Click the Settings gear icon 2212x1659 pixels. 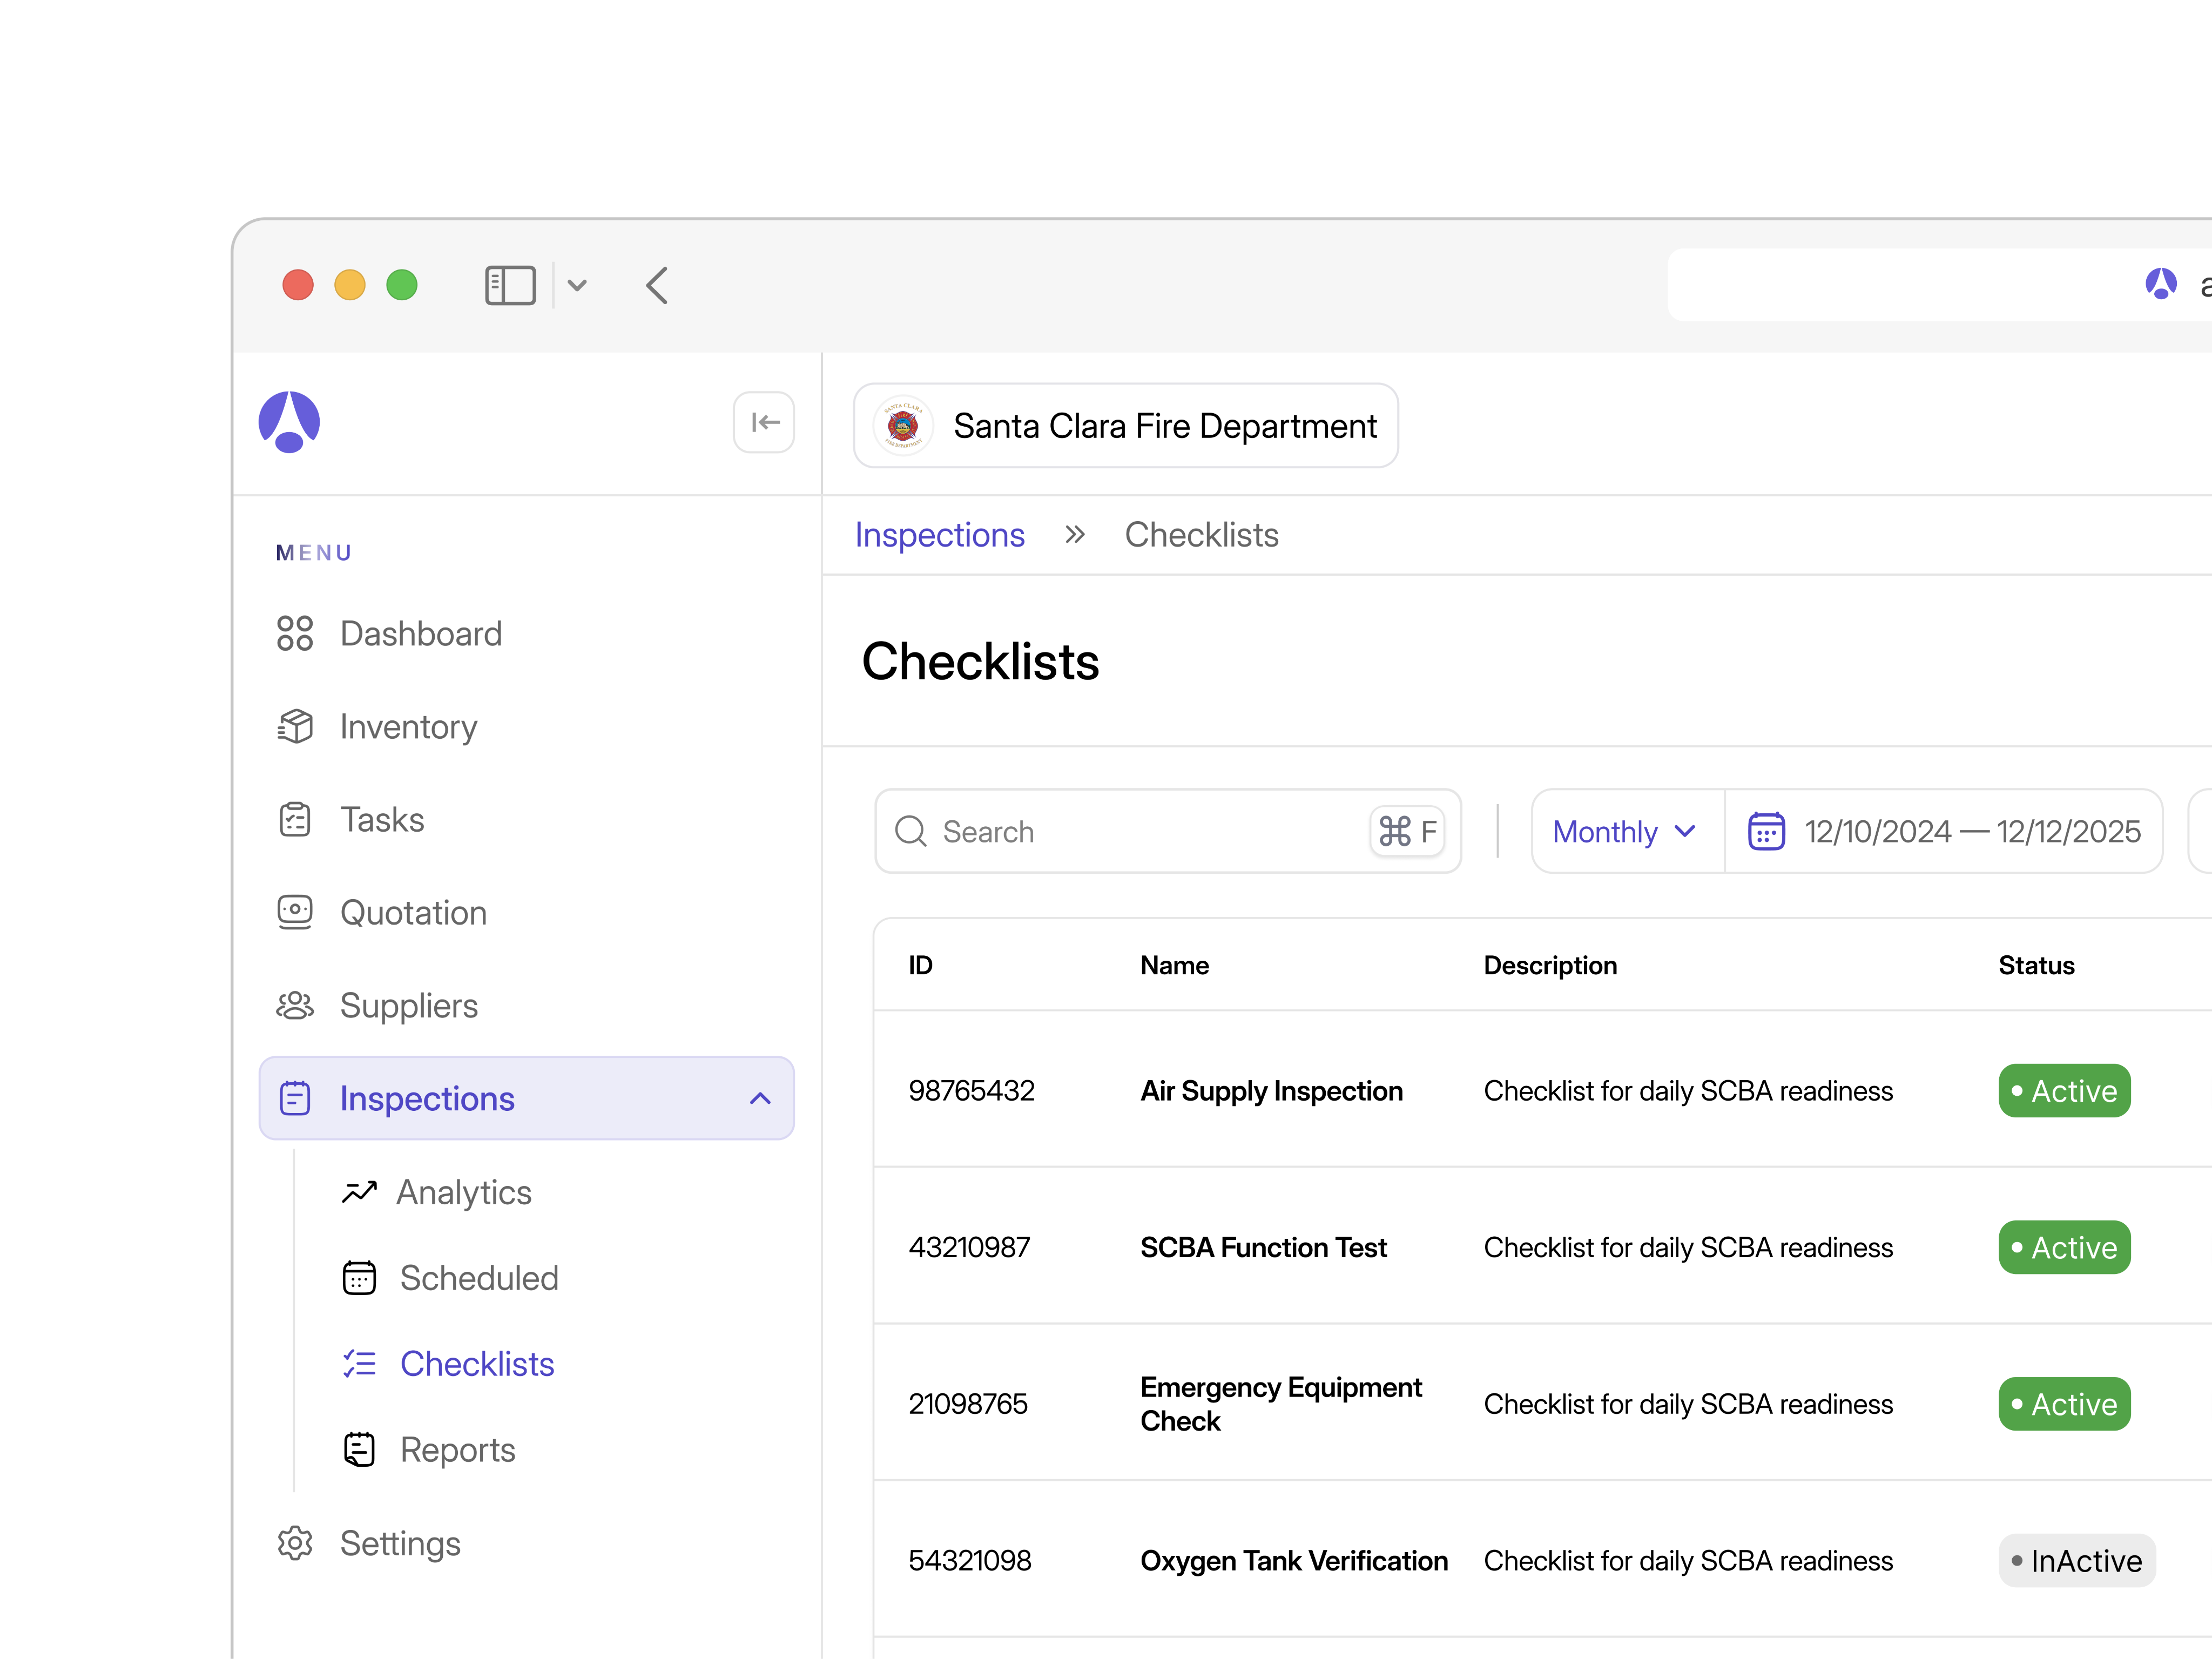pos(295,1543)
